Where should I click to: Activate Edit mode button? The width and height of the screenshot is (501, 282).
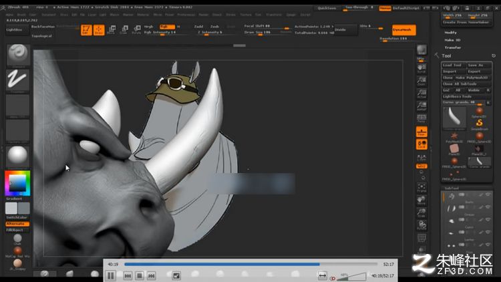point(86,30)
